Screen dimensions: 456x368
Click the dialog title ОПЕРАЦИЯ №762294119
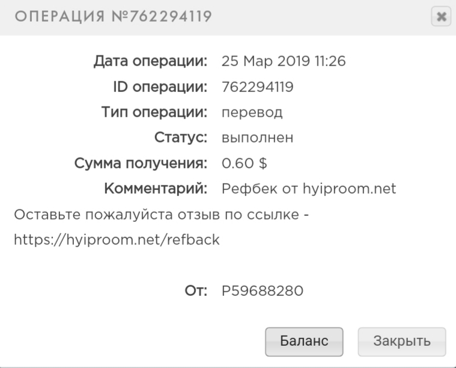click(x=112, y=16)
